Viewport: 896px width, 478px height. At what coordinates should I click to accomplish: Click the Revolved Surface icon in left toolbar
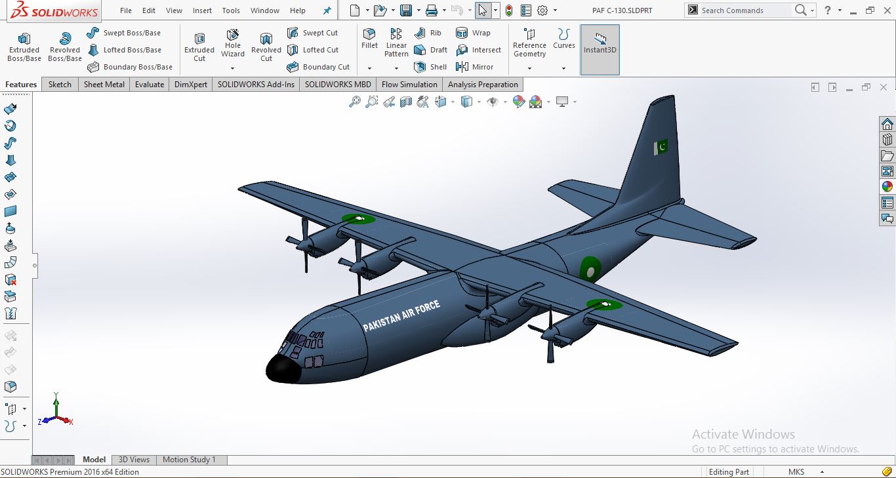(x=10, y=126)
